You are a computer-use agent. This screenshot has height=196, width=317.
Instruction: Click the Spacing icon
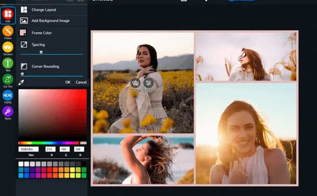click(24, 45)
